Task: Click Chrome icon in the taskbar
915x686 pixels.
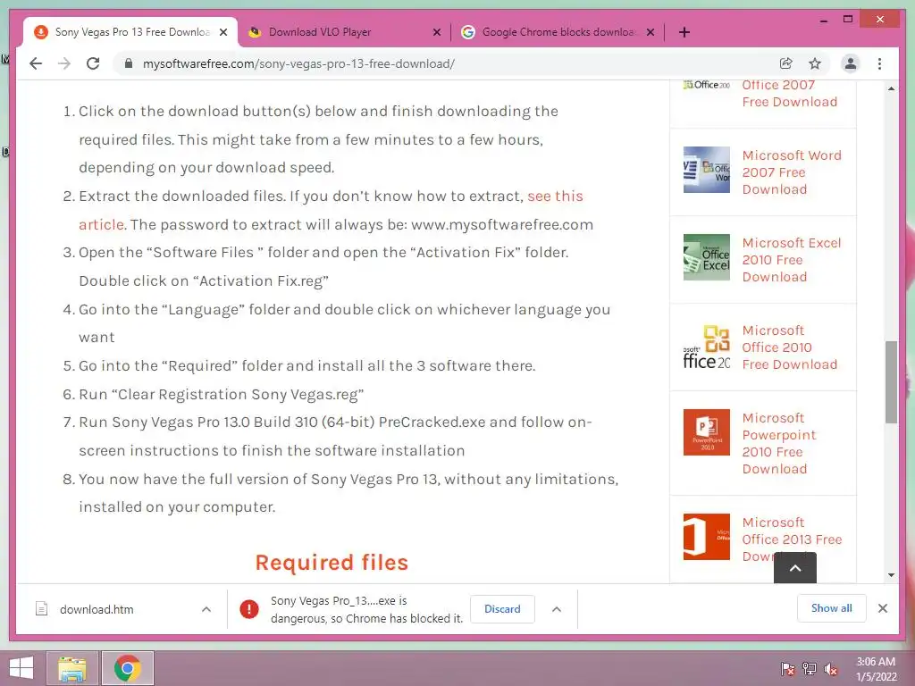Action: (128, 668)
